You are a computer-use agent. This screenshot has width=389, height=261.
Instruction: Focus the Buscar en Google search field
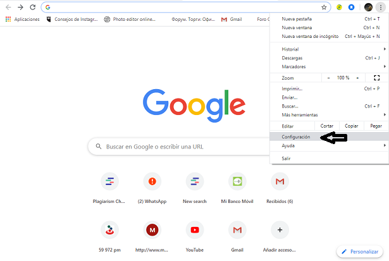tap(178, 147)
